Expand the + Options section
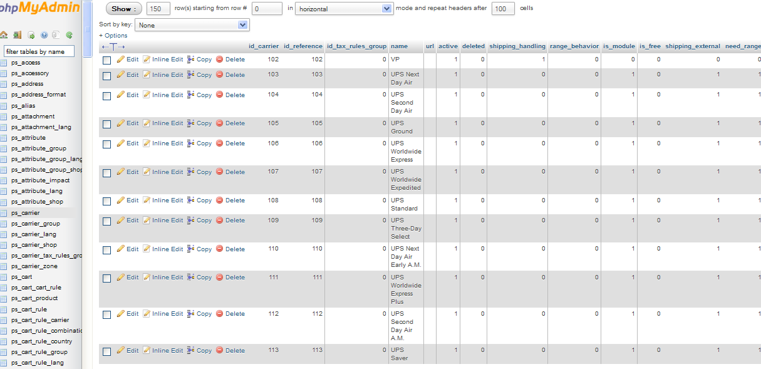 [113, 36]
